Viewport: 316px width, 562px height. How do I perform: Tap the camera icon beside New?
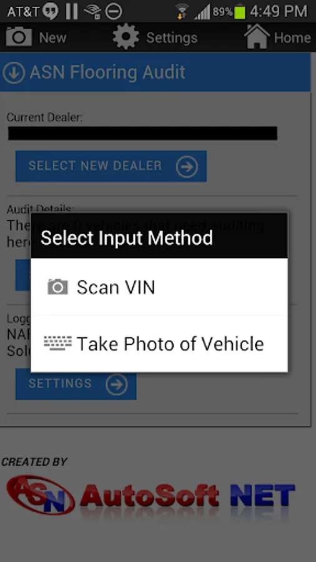pyautogui.click(x=19, y=37)
